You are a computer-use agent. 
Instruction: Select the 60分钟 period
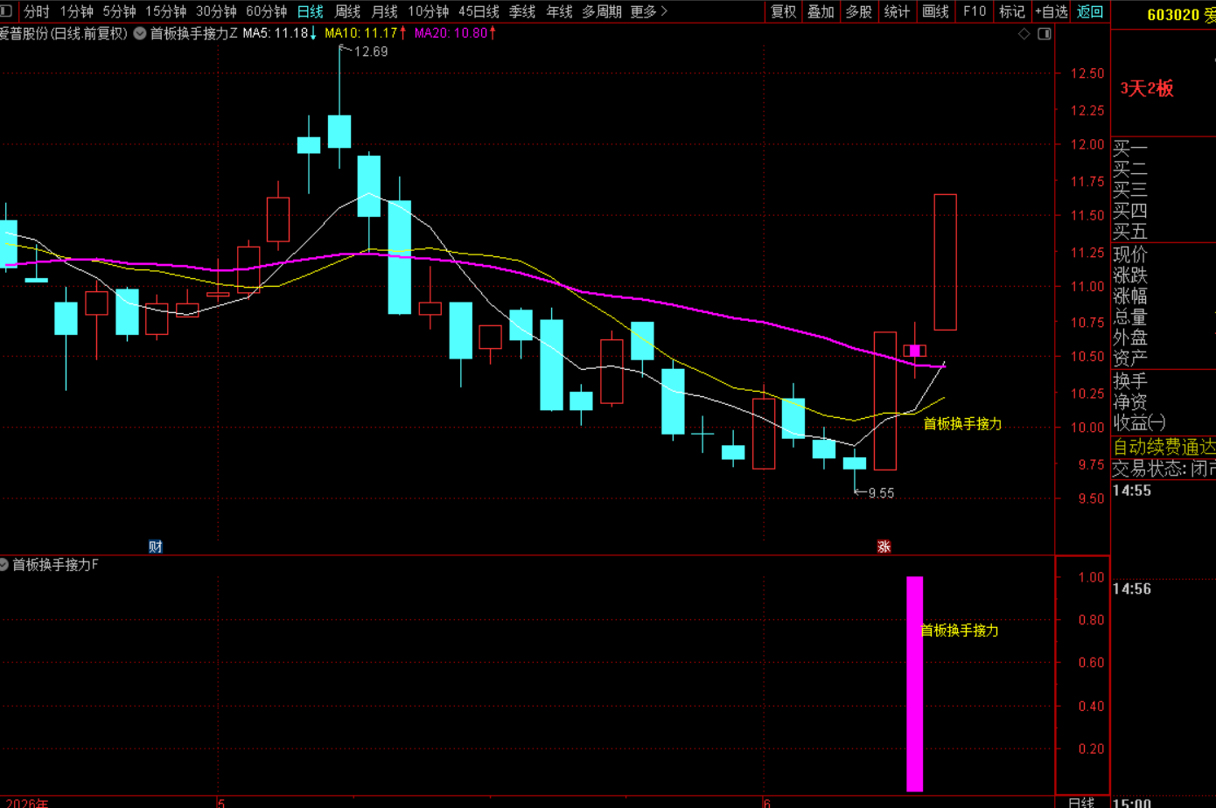coord(266,11)
